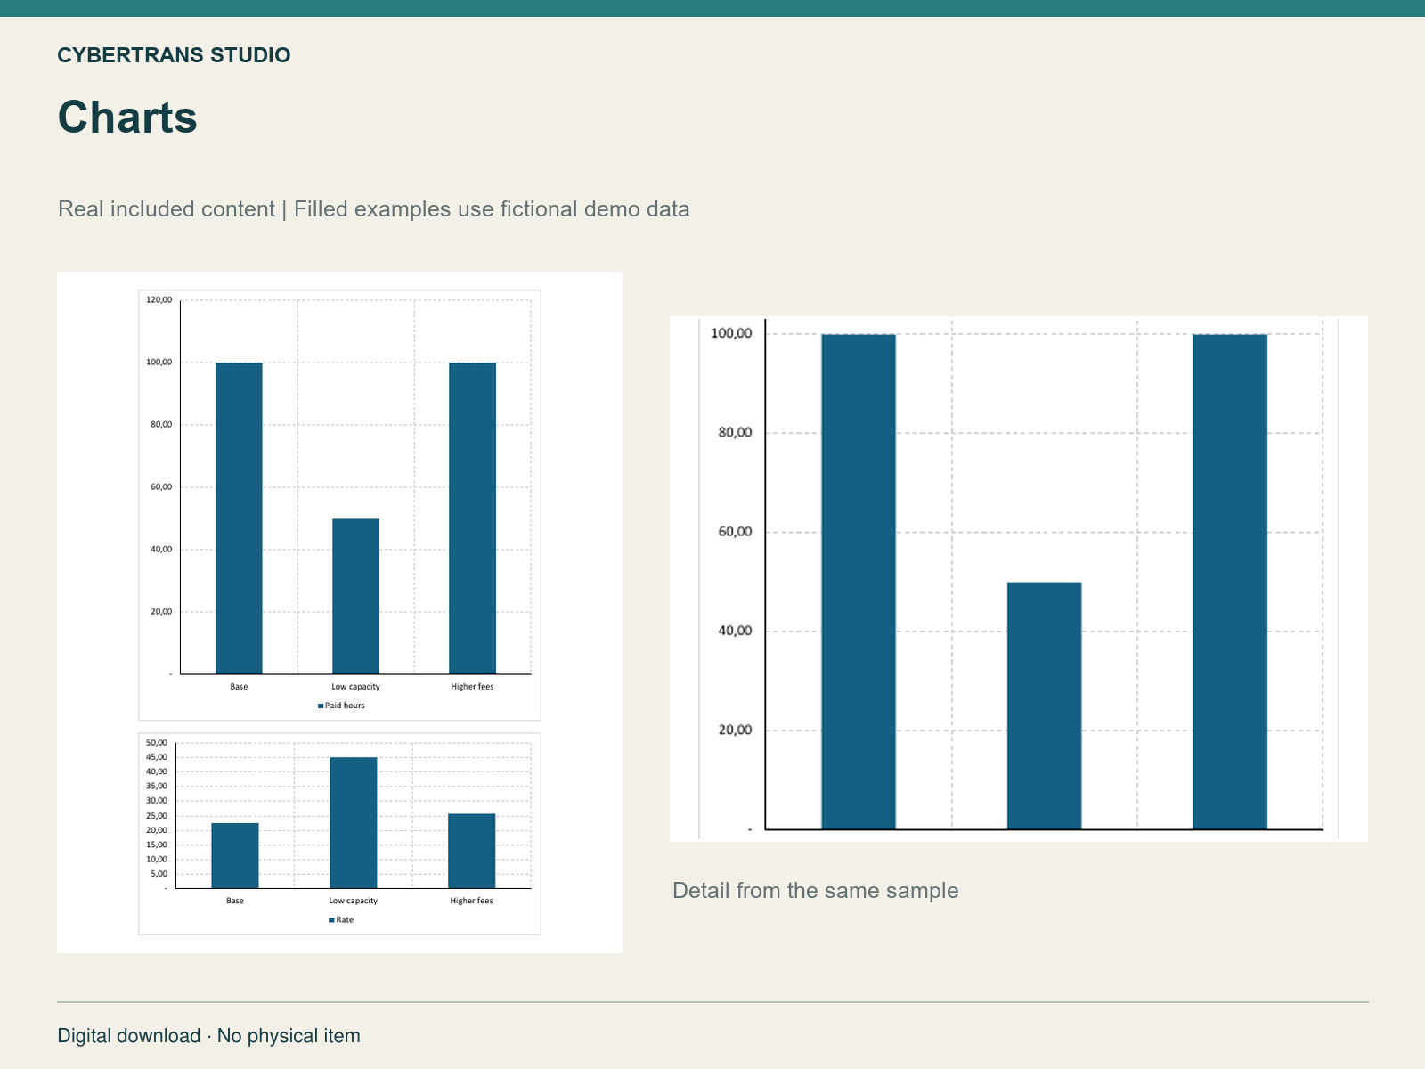The height and width of the screenshot is (1069, 1425).
Task: Click the "120,00" axis value
Action: click(159, 300)
